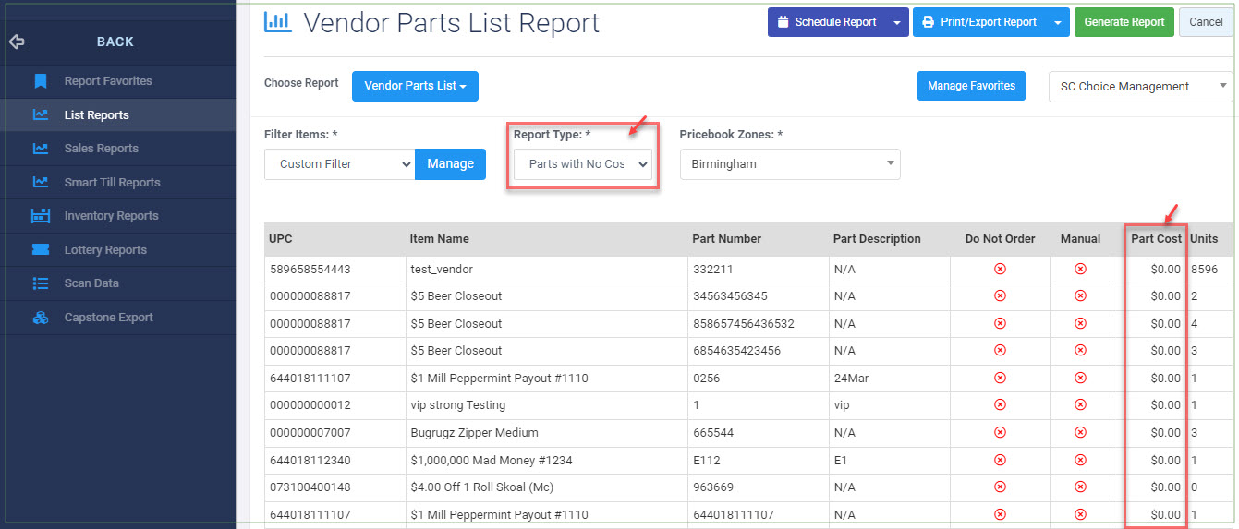Click the Sales Reports chart icon
The image size is (1239, 529).
(x=40, y=149)
